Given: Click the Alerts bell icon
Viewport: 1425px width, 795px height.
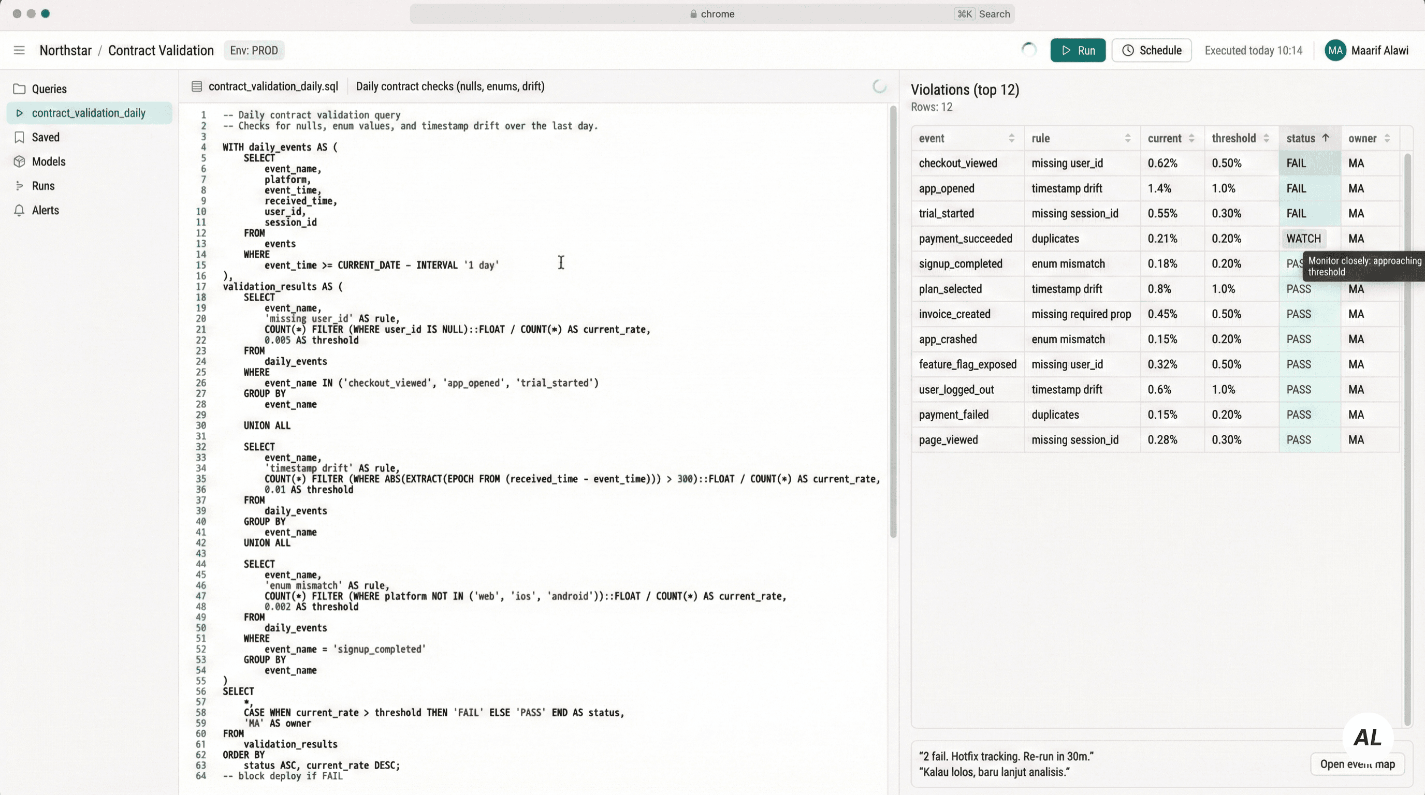Looking at the screenshot, I should (19, 210).
